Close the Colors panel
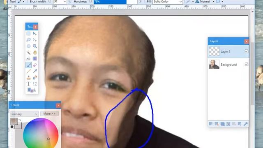The width and height of the screenshot is (263, 148). (58, 105)
